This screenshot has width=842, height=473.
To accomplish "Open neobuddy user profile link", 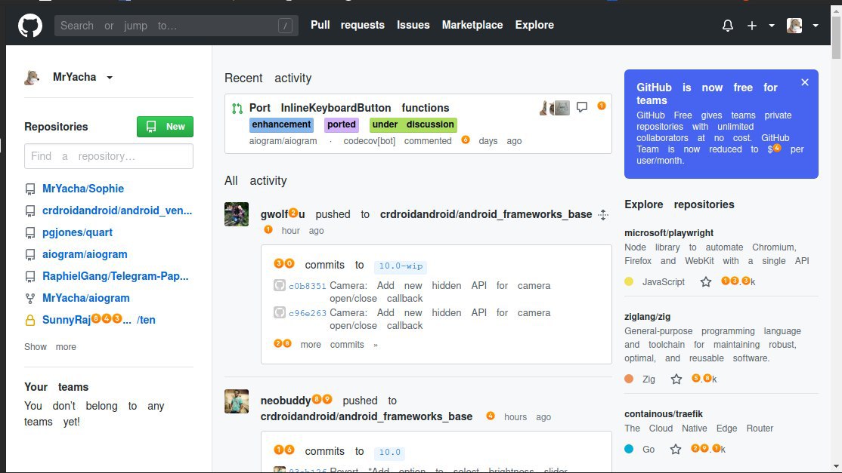I will click(x=296, y=401).
